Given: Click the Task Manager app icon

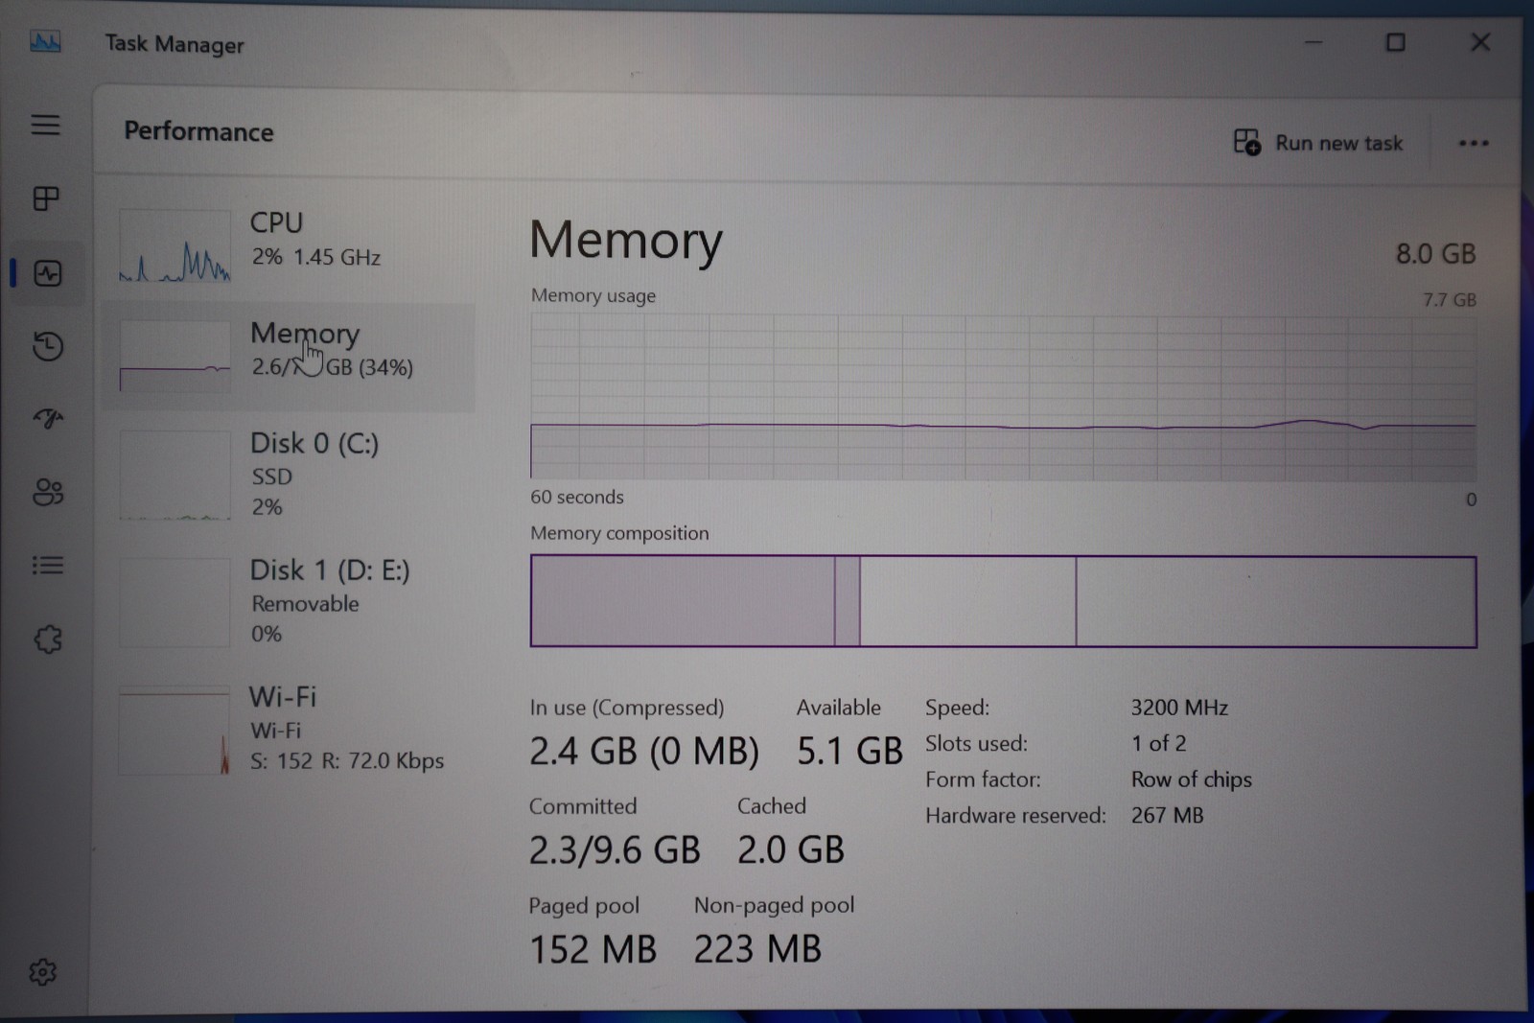Looking at the screenshot, I should point(45,41).
